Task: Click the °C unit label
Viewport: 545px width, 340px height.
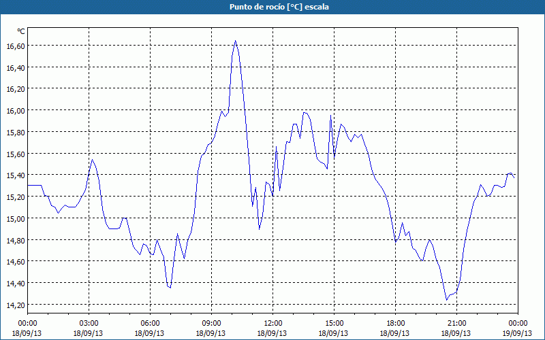Action: point(21,31)
